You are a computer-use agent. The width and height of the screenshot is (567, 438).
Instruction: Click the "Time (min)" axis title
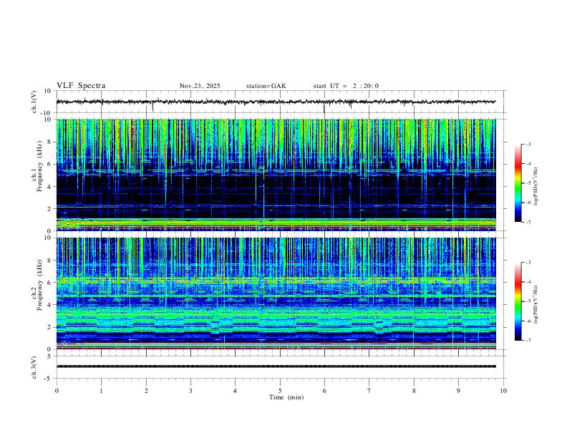[x=286, y=397]
